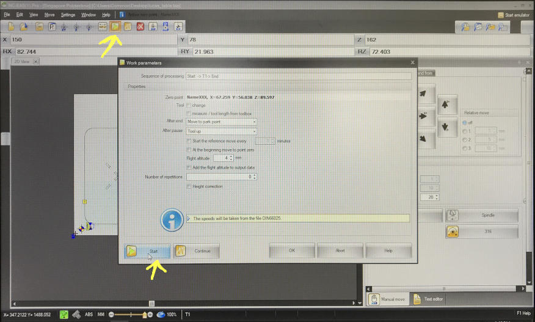535x322 pixels.
Task: Click the X axis zero toolbar icon
Action: pyautogui.click(x=76, y=26)
